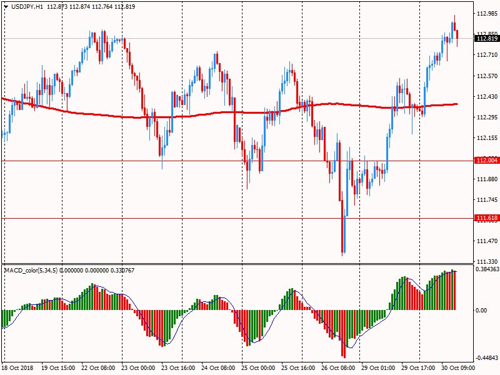Click the 25 Oct 16:00 time label
Viewport: 500px width, 375px height.
pos(298,367)
